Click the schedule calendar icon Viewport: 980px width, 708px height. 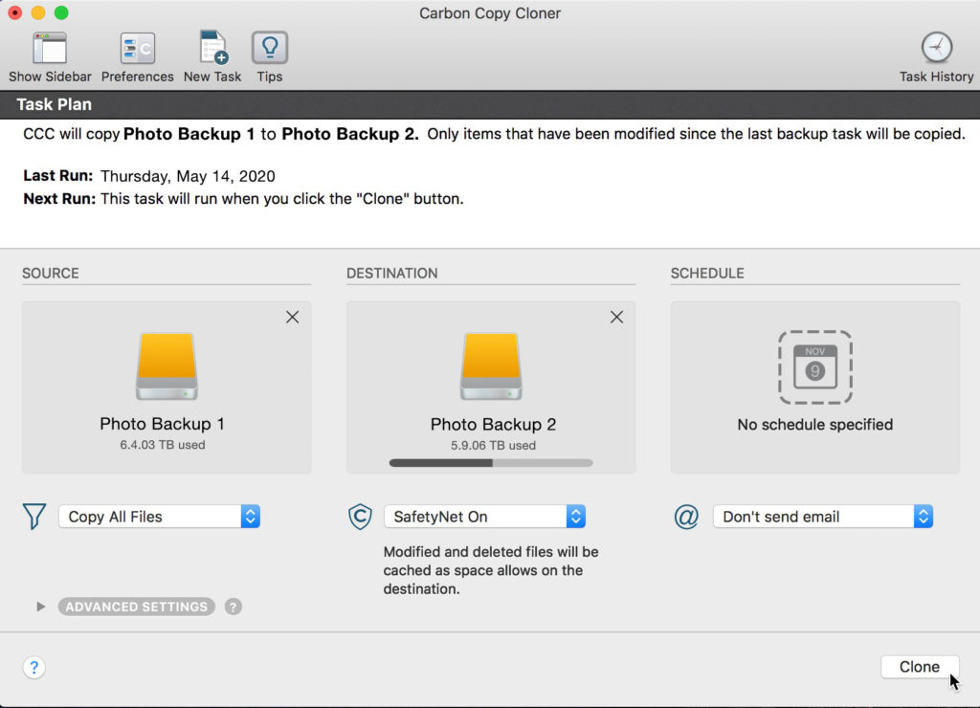[x=814, y=366]
